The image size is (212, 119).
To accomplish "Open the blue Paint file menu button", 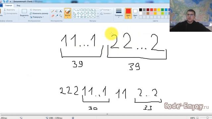I will [x=1, y=6].
